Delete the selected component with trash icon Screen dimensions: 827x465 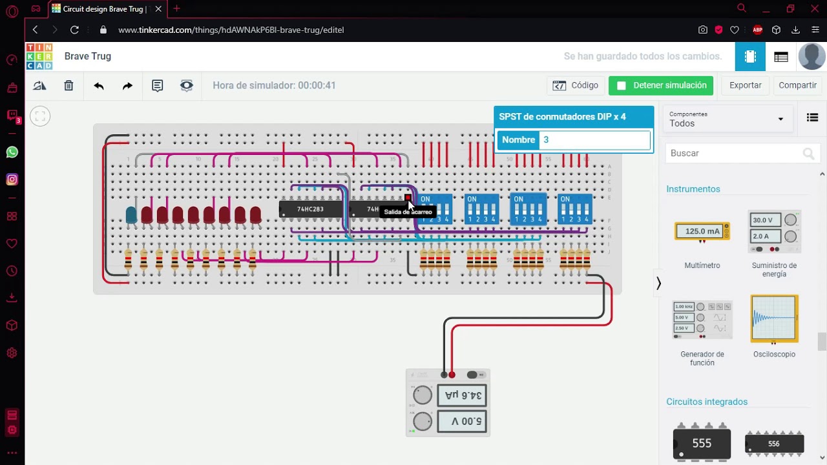point(68,85)
